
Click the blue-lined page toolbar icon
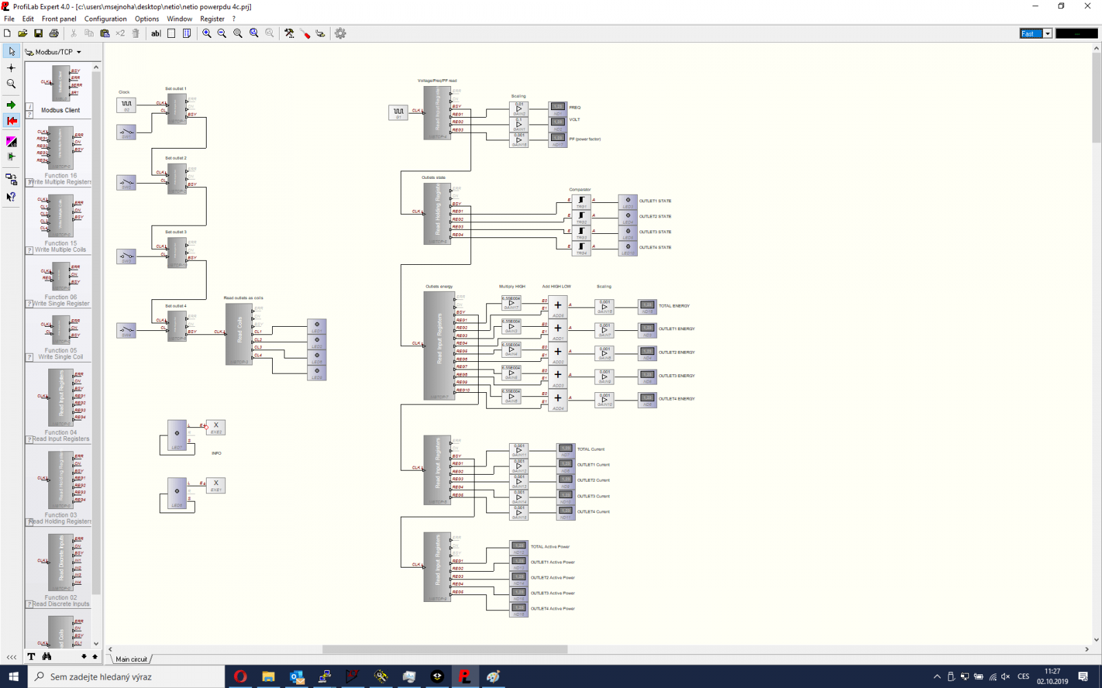coord(187,33)
